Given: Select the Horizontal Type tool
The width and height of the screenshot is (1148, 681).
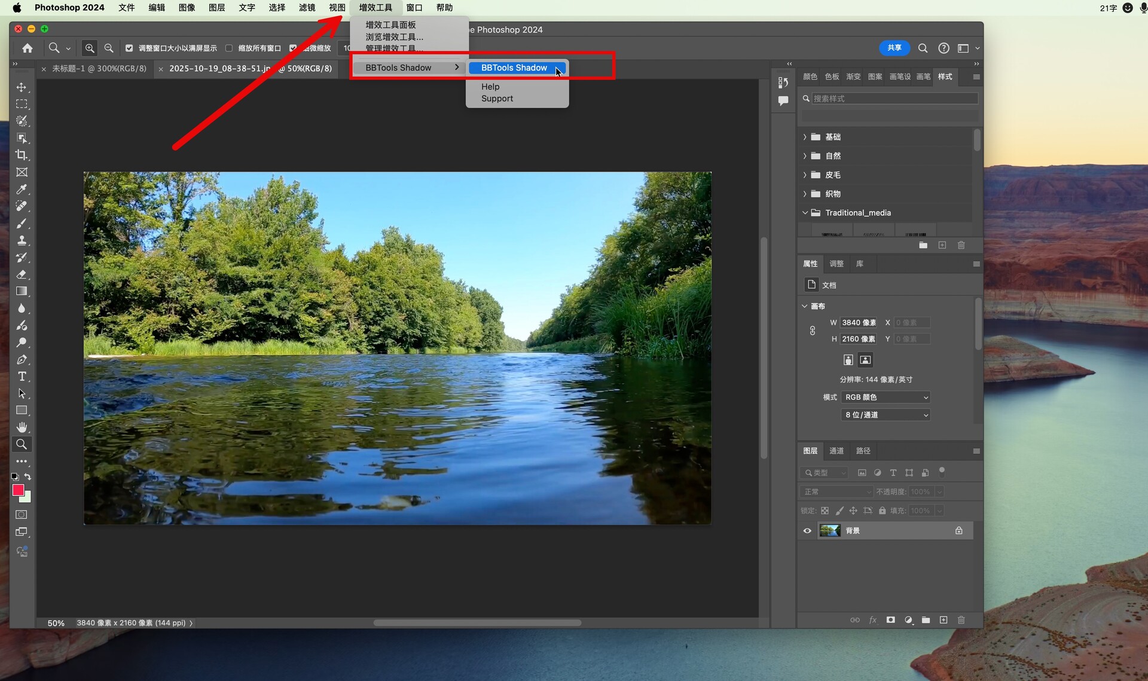Looking at the screenshot, I should coord(22,376).
